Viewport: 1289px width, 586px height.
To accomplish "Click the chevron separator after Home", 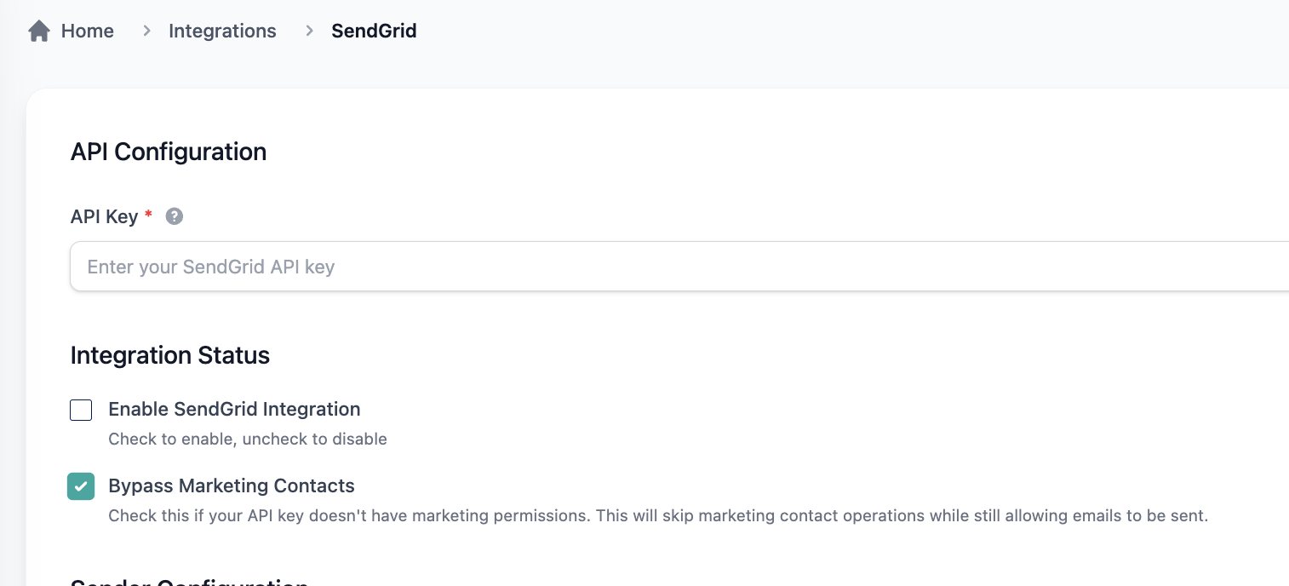I will [x=146, y=32].
